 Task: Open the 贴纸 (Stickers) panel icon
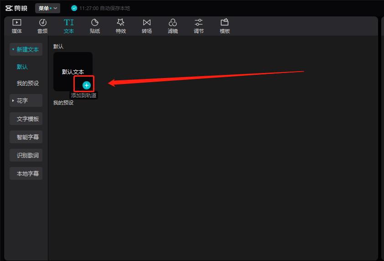[x=95, y=22]
